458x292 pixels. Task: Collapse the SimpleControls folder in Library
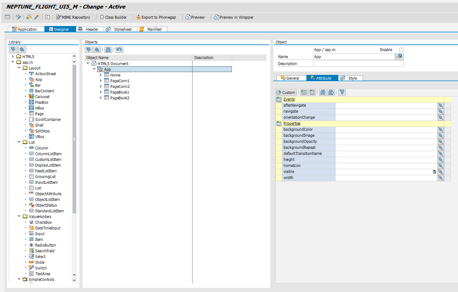point(19,279)
